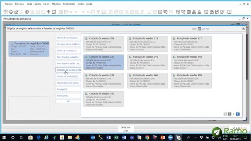This screenshot has width=251, height=141.
Task: Go to next record arrow icon
Action: click(x=82, y=12)
